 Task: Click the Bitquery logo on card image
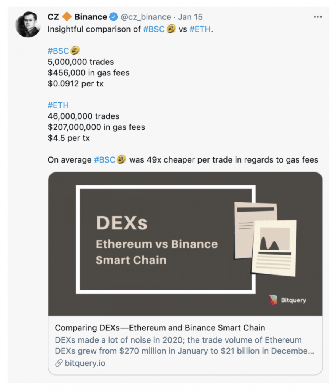[x=288, y=300]
